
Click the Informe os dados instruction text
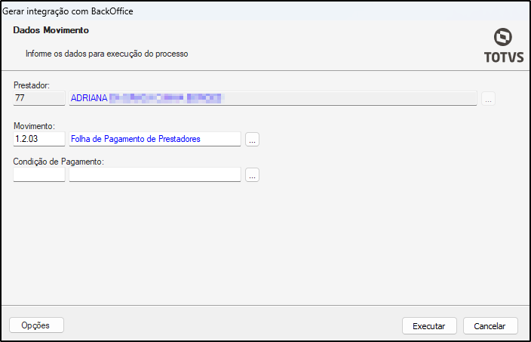106,54
